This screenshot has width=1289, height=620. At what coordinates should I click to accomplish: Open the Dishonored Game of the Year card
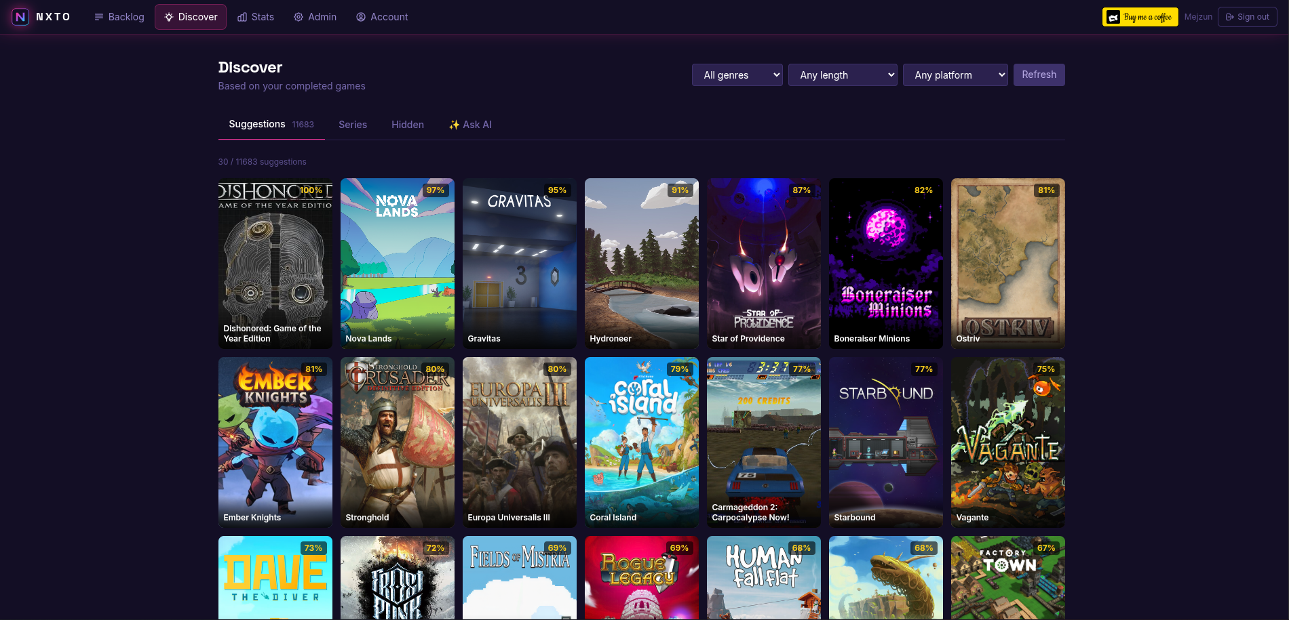tap(275, 264)
